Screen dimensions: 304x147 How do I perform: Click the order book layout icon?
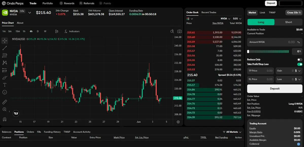click(x=188, y=19)
